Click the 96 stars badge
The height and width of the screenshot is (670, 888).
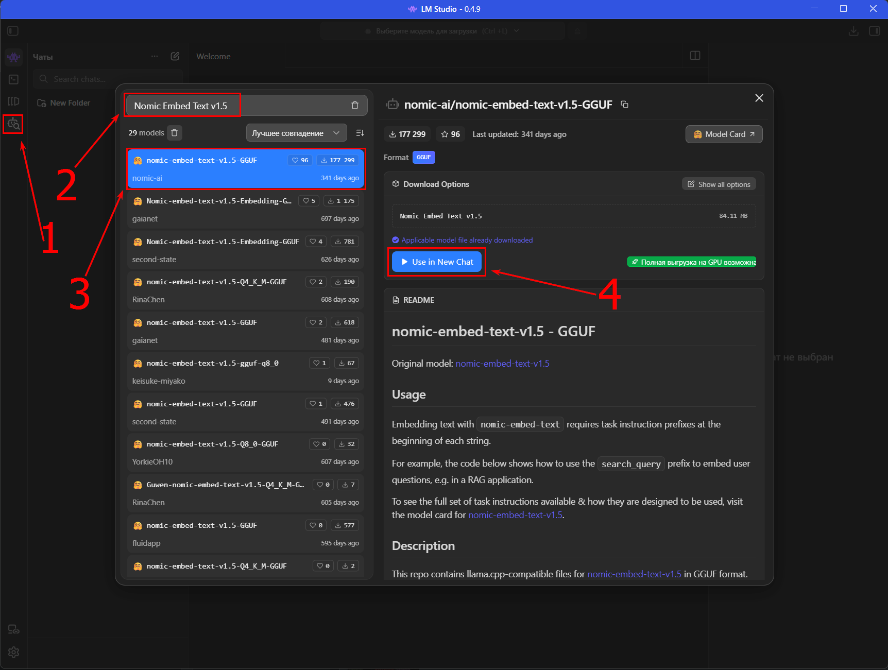(450, 134)
